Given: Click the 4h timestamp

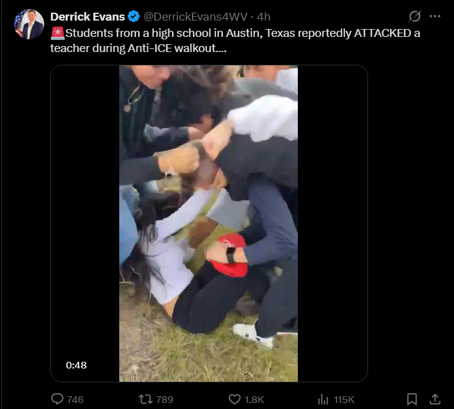Looking at the screenshot, I should coord(263,17).
